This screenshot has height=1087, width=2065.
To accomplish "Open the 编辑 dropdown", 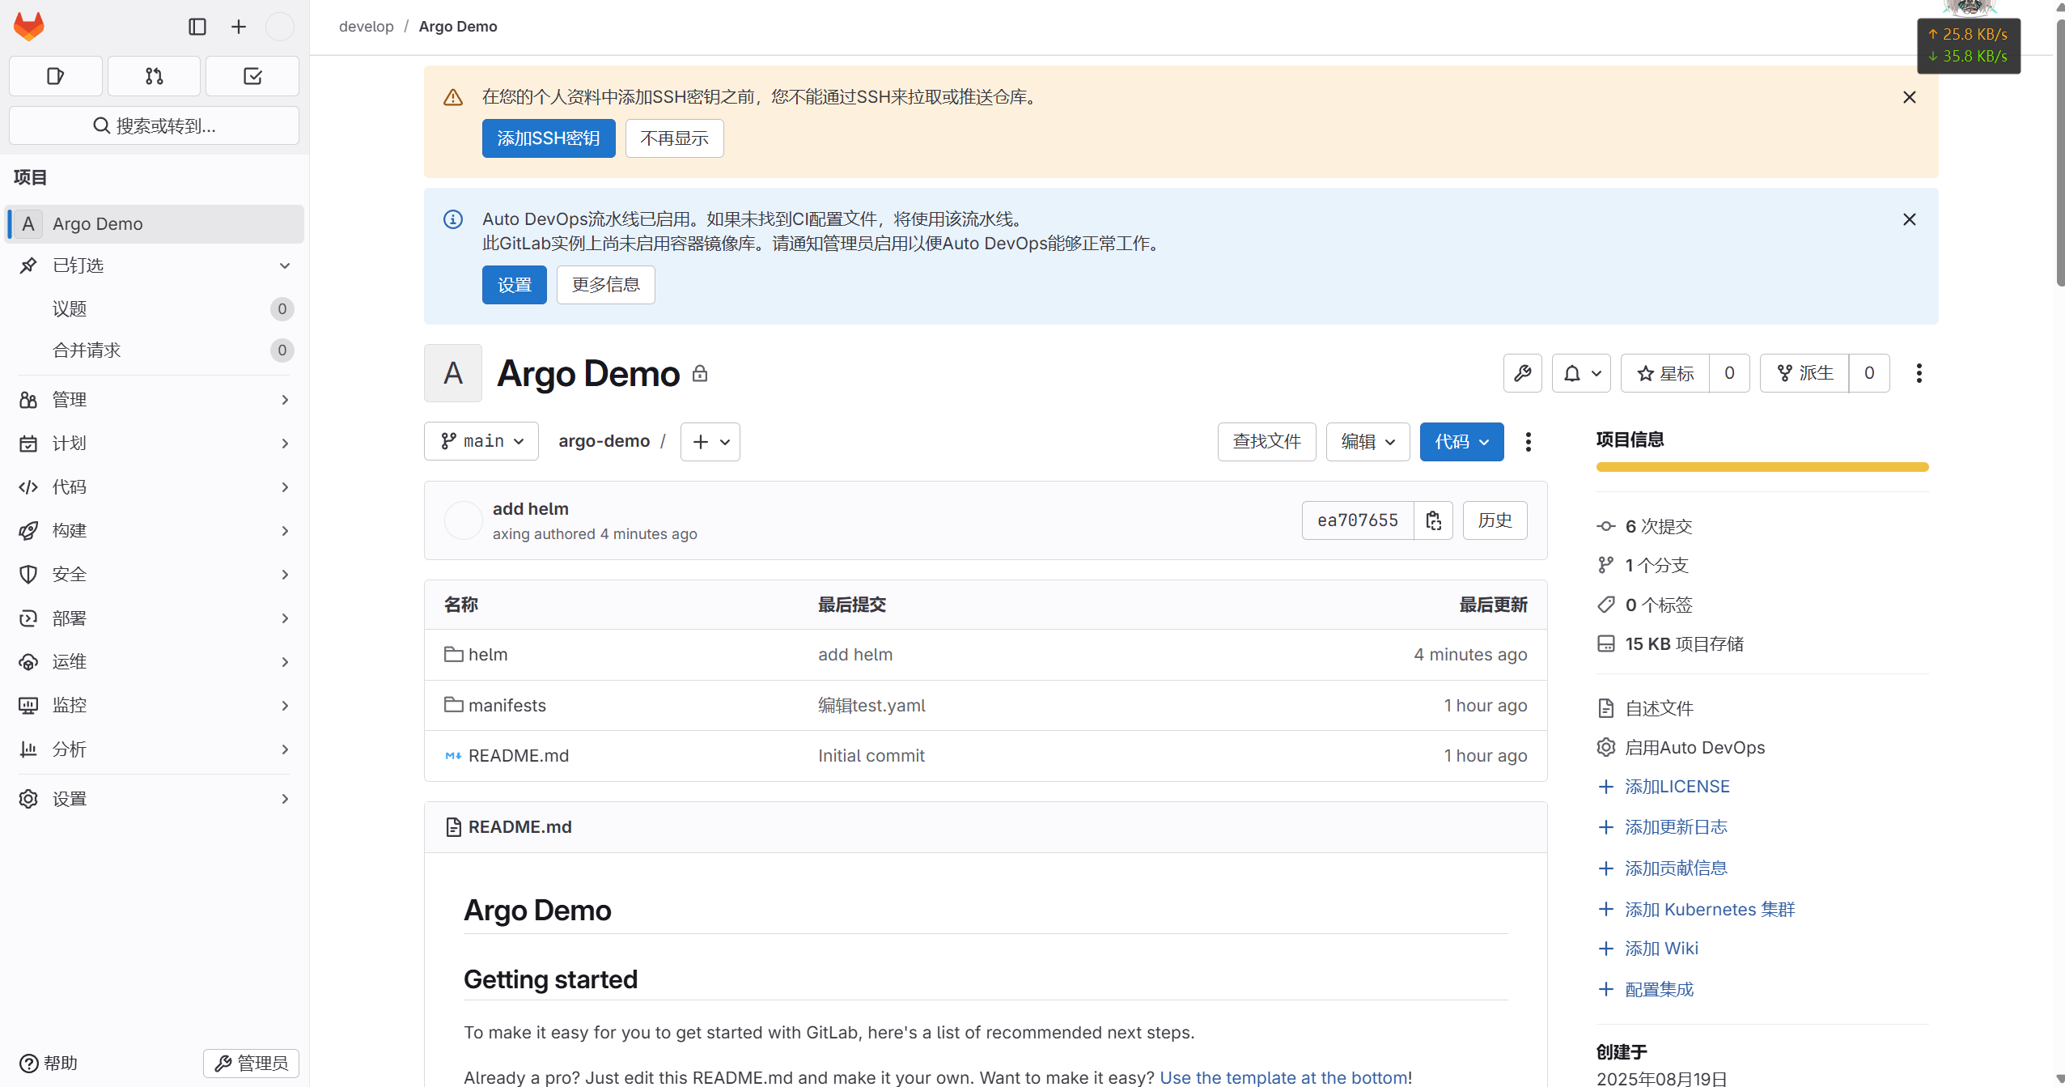I will point(1367,442).
